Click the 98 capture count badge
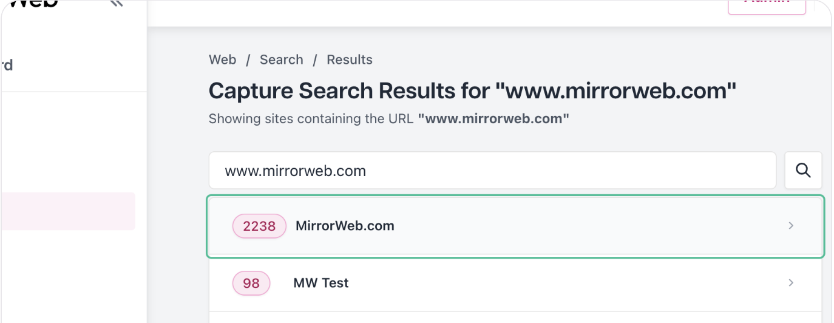The height and width of the screenshot is (323, 834). coord(251,283)
